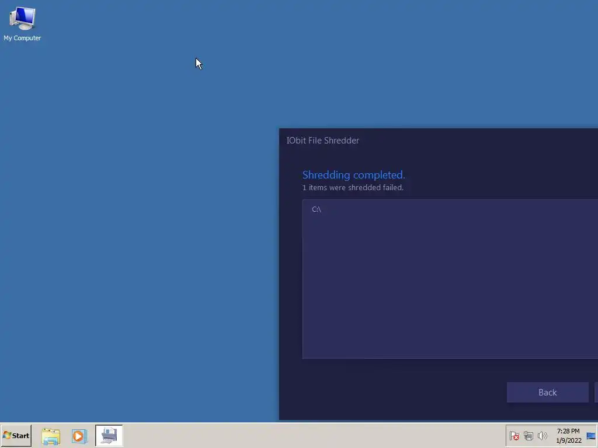Image resolution: width=598 pixels, height=448 pixels.
Task: Focus the IObit File Shredder title bar
Action: (x=439, y=140)
